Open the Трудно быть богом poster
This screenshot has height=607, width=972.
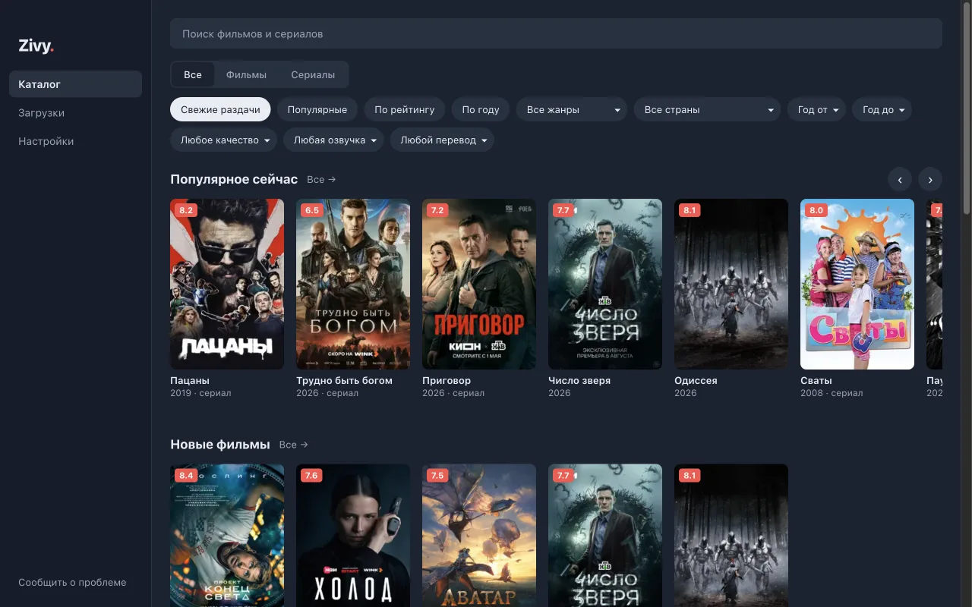click(x=353, y=284)
